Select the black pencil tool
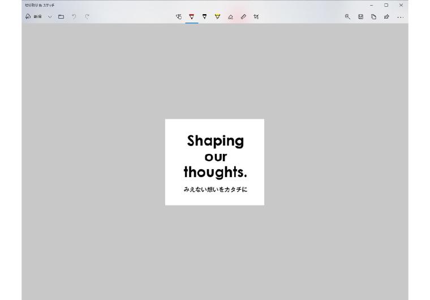 [204, 17]
